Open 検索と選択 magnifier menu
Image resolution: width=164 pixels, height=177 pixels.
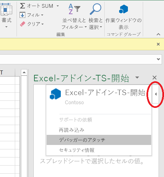click(x=95, y=17)
